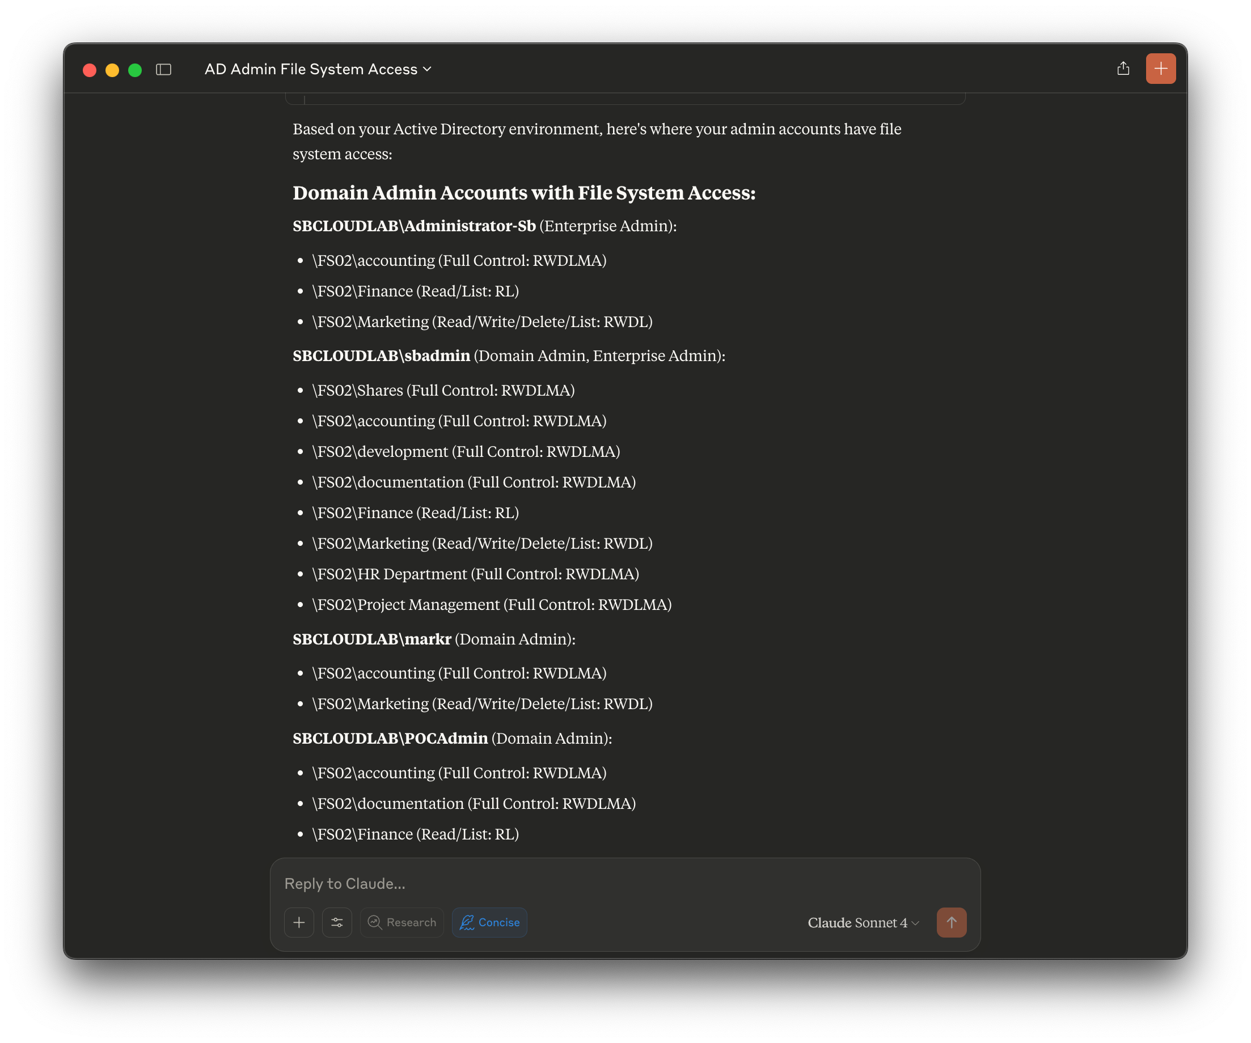Click the yellow minimize window button
Screen dimensions: 1251x1043
[x=112, y=70]
